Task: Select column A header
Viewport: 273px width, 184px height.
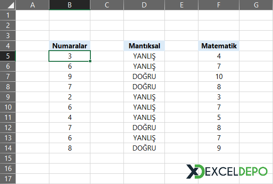Action: (x=33, y=5)
